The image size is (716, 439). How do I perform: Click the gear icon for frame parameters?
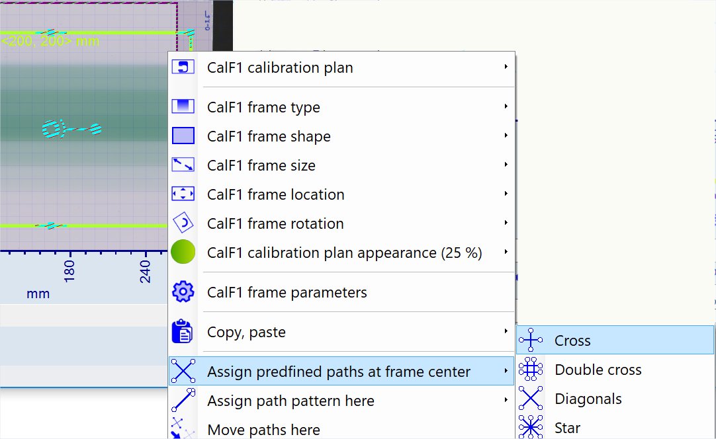[x=183, y=292]
